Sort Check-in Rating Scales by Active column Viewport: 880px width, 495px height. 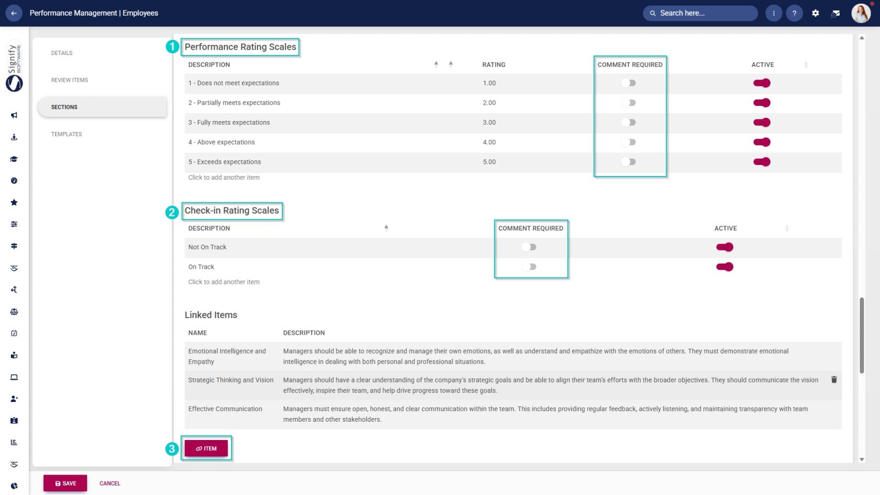coord(787,228)
